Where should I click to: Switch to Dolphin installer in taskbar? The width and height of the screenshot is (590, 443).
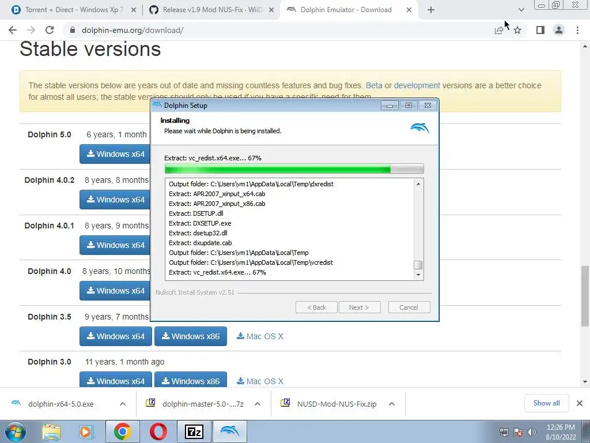coord(230,431)
